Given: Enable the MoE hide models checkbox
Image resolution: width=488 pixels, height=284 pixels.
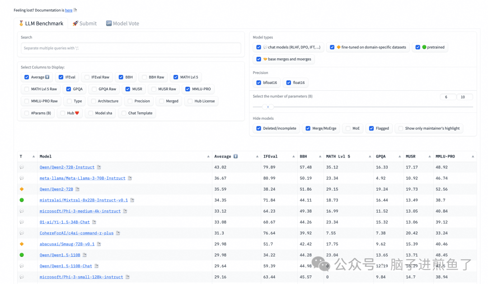Looking at the screenshot, I should (x=348, y=128).
